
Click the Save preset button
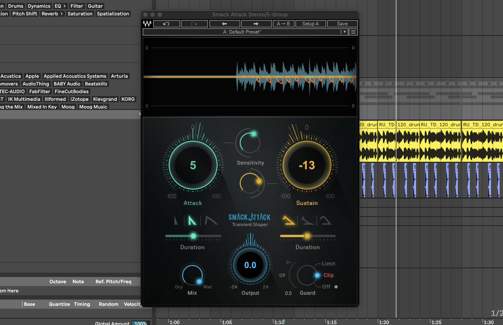tap(342, 24)
